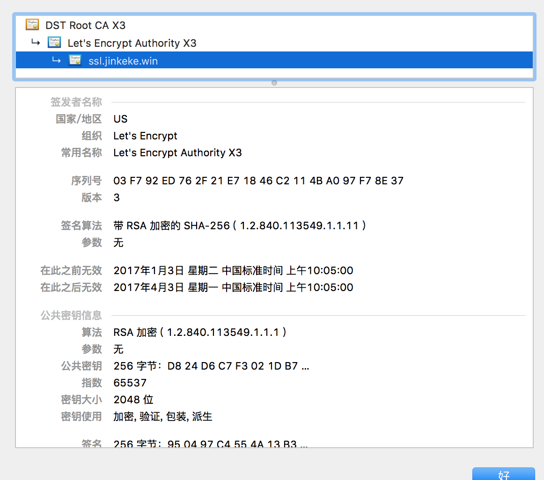Click key size value 2048 位
544x480 pixels.
pyautogui.click(x=133, y=400)
